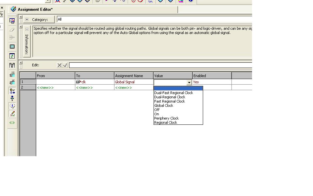The height and width of the screenshot is (196, 313).
Task: Open the Value dropdown arrow in row 1
Action: coord(189,83)
